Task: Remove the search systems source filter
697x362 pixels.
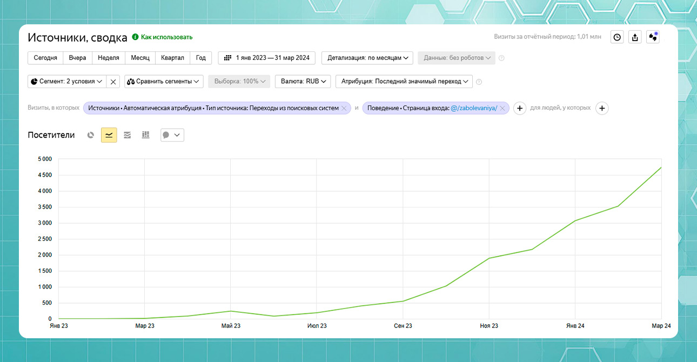Action: tap(344, 108)
